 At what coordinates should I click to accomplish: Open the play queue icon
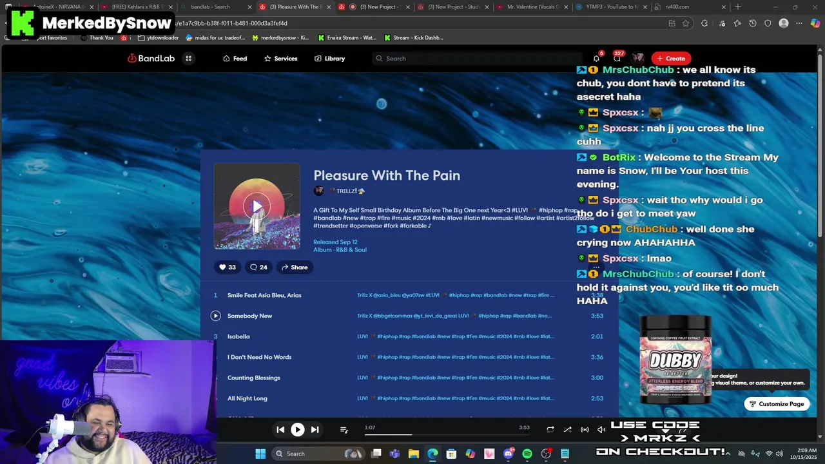pos(344,429)
